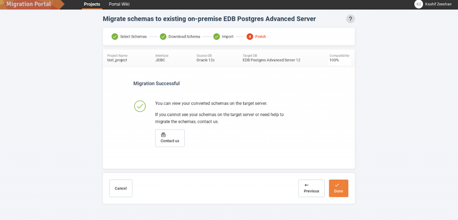Click the KZ user avatar icon
The width and height of the screenshot is (458, 220).
(x=419, y=4)
